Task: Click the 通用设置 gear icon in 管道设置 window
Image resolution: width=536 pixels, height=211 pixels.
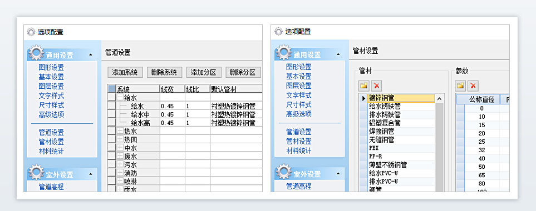Action: [36, 53]
